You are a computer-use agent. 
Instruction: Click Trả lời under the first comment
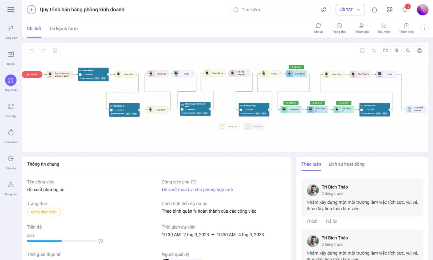point(331,221)
